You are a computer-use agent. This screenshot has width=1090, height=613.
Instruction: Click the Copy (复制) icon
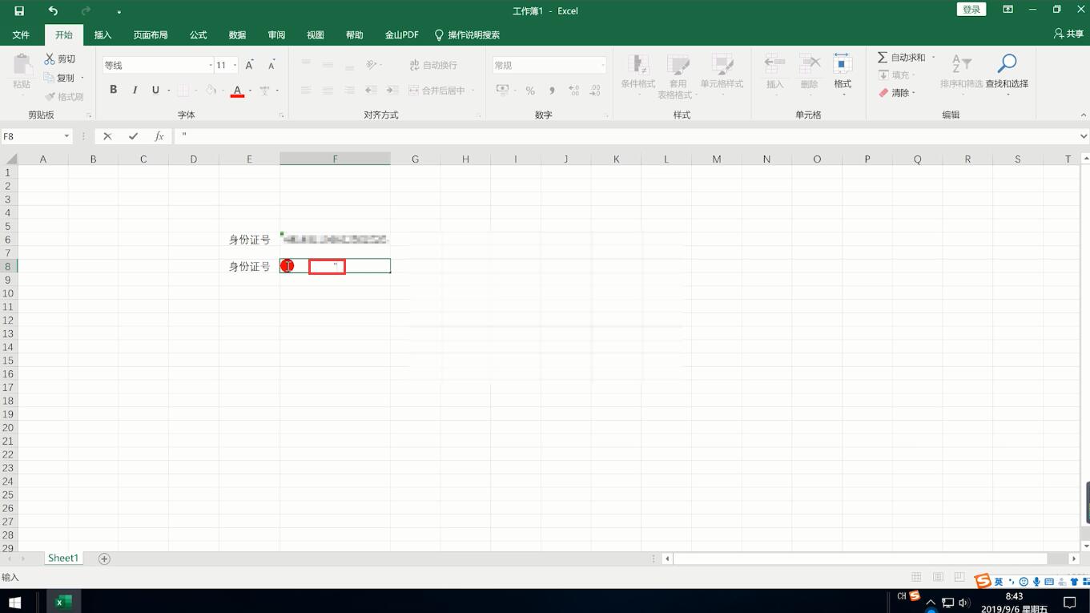49,78
